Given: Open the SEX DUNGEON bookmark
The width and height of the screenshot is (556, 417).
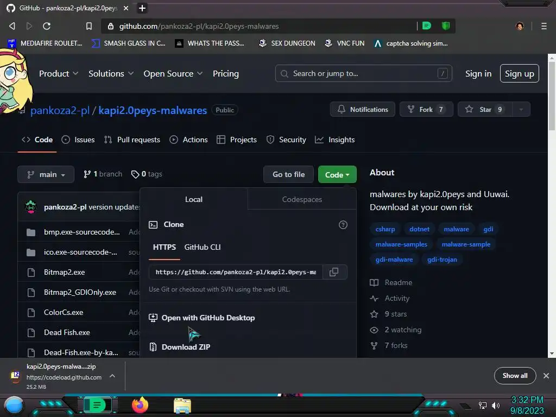Looking at the screenshot, I should coord(287,43).
